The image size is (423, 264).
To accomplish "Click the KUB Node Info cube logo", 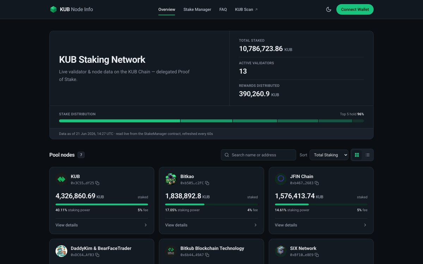I will click(x=53, y=10).
